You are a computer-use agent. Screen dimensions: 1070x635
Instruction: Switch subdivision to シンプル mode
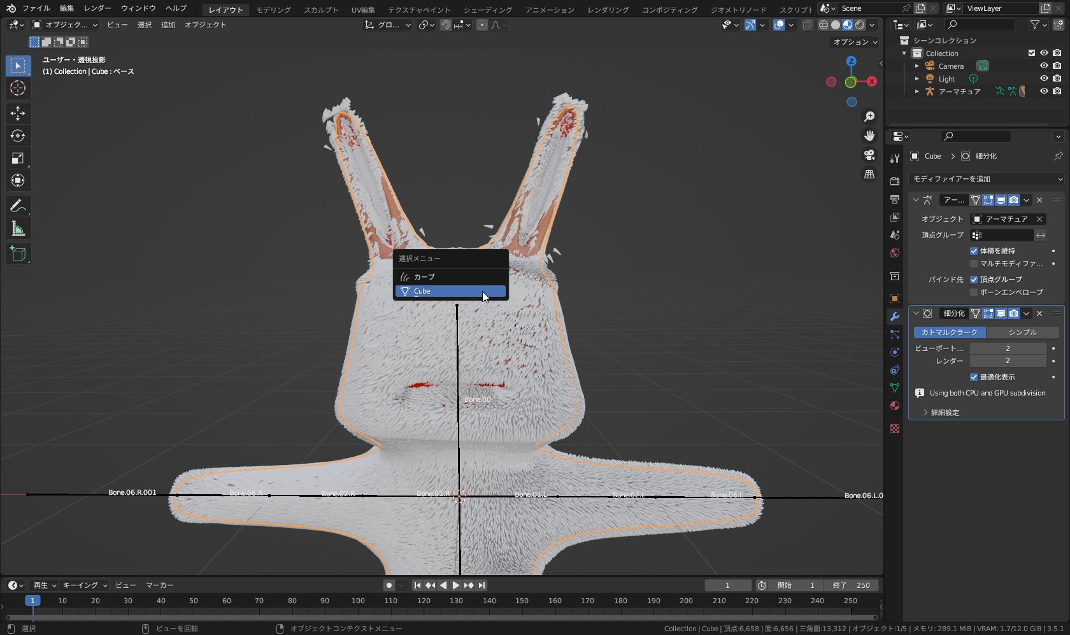click(1022, 332)
